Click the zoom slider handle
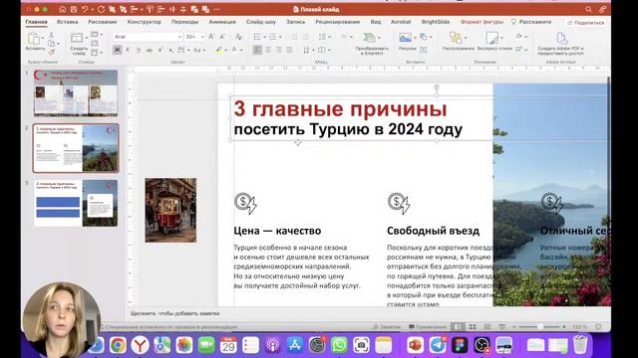This screenshot has height=358, width=638. pyautogui.click(x=540, y=326)
